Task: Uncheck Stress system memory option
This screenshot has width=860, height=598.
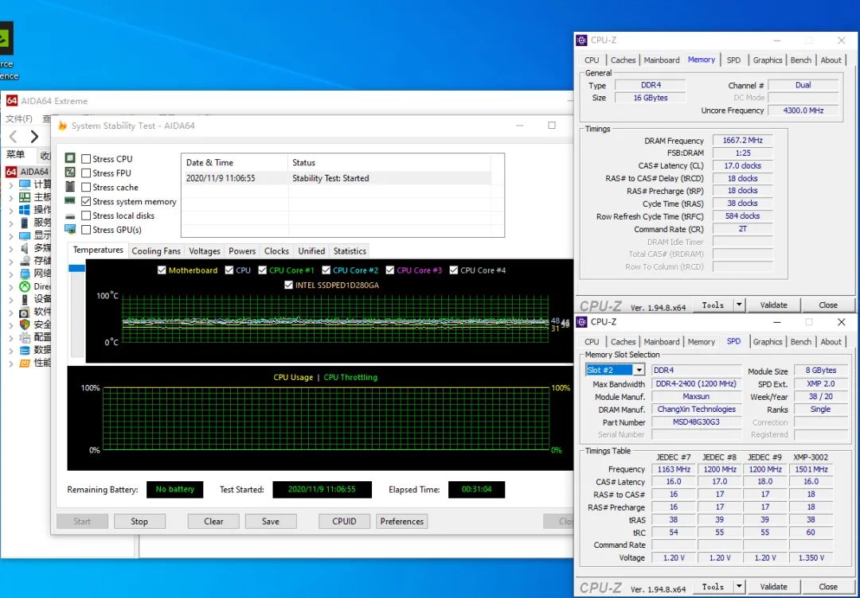Action: [86, 202]
